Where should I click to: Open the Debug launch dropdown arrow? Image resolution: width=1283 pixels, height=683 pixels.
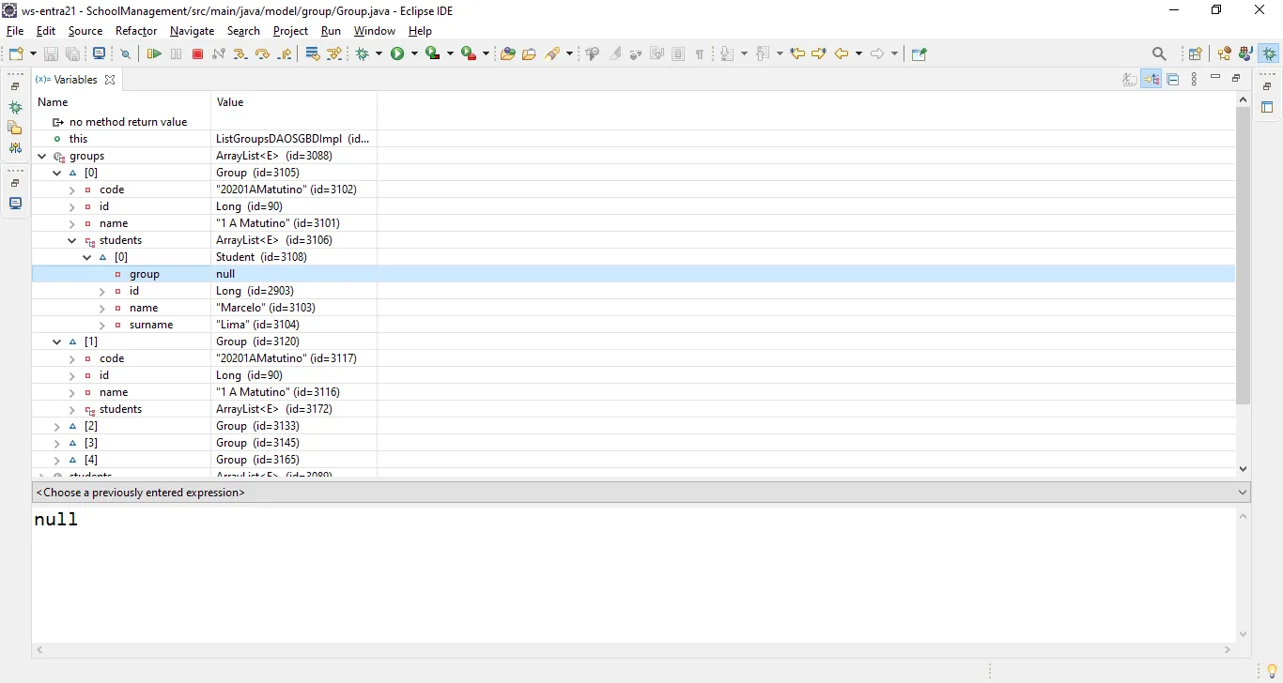[x=379, y=53]
